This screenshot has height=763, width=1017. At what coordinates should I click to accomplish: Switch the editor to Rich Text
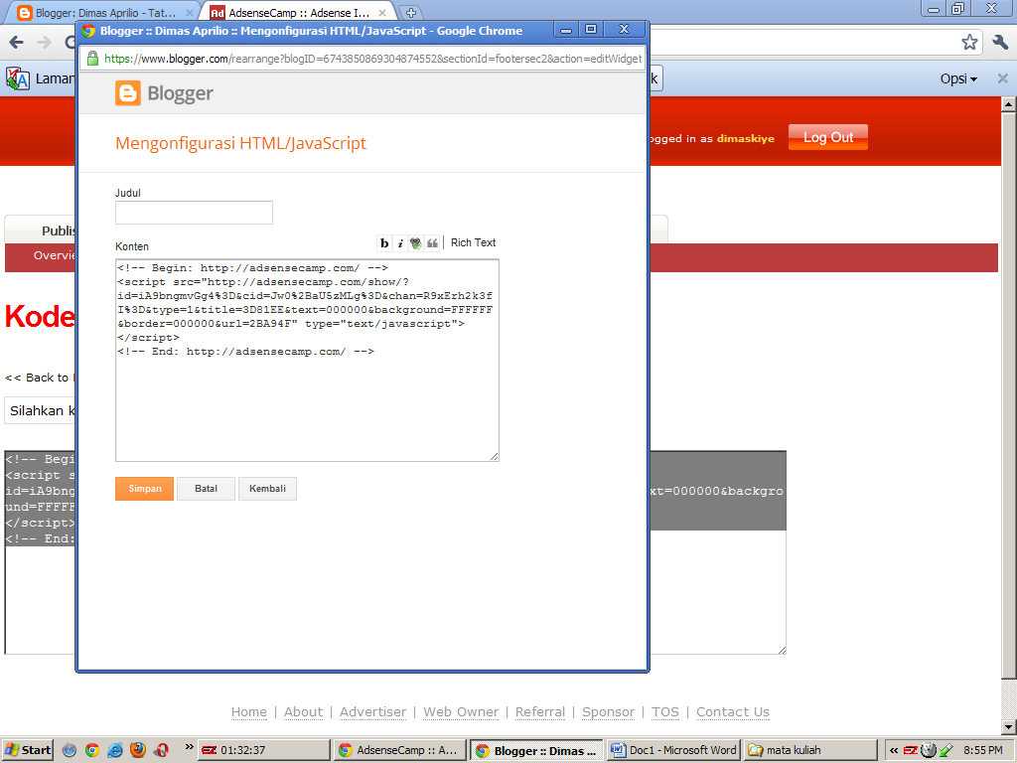474,242
